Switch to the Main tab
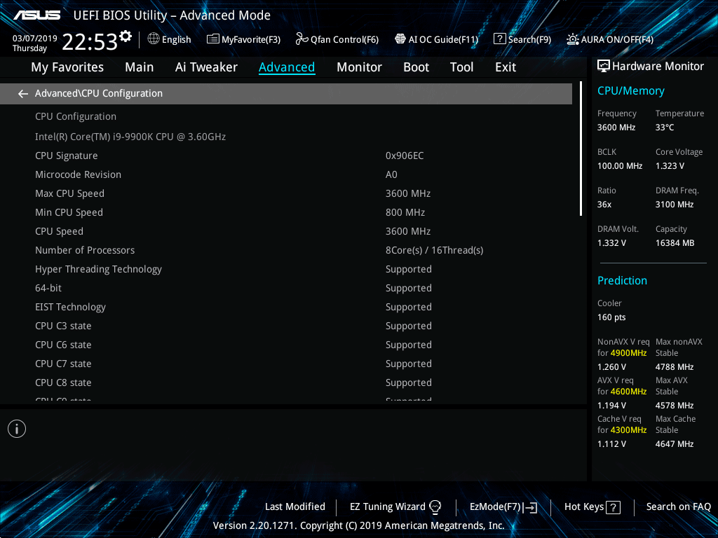 coord(140,67)
